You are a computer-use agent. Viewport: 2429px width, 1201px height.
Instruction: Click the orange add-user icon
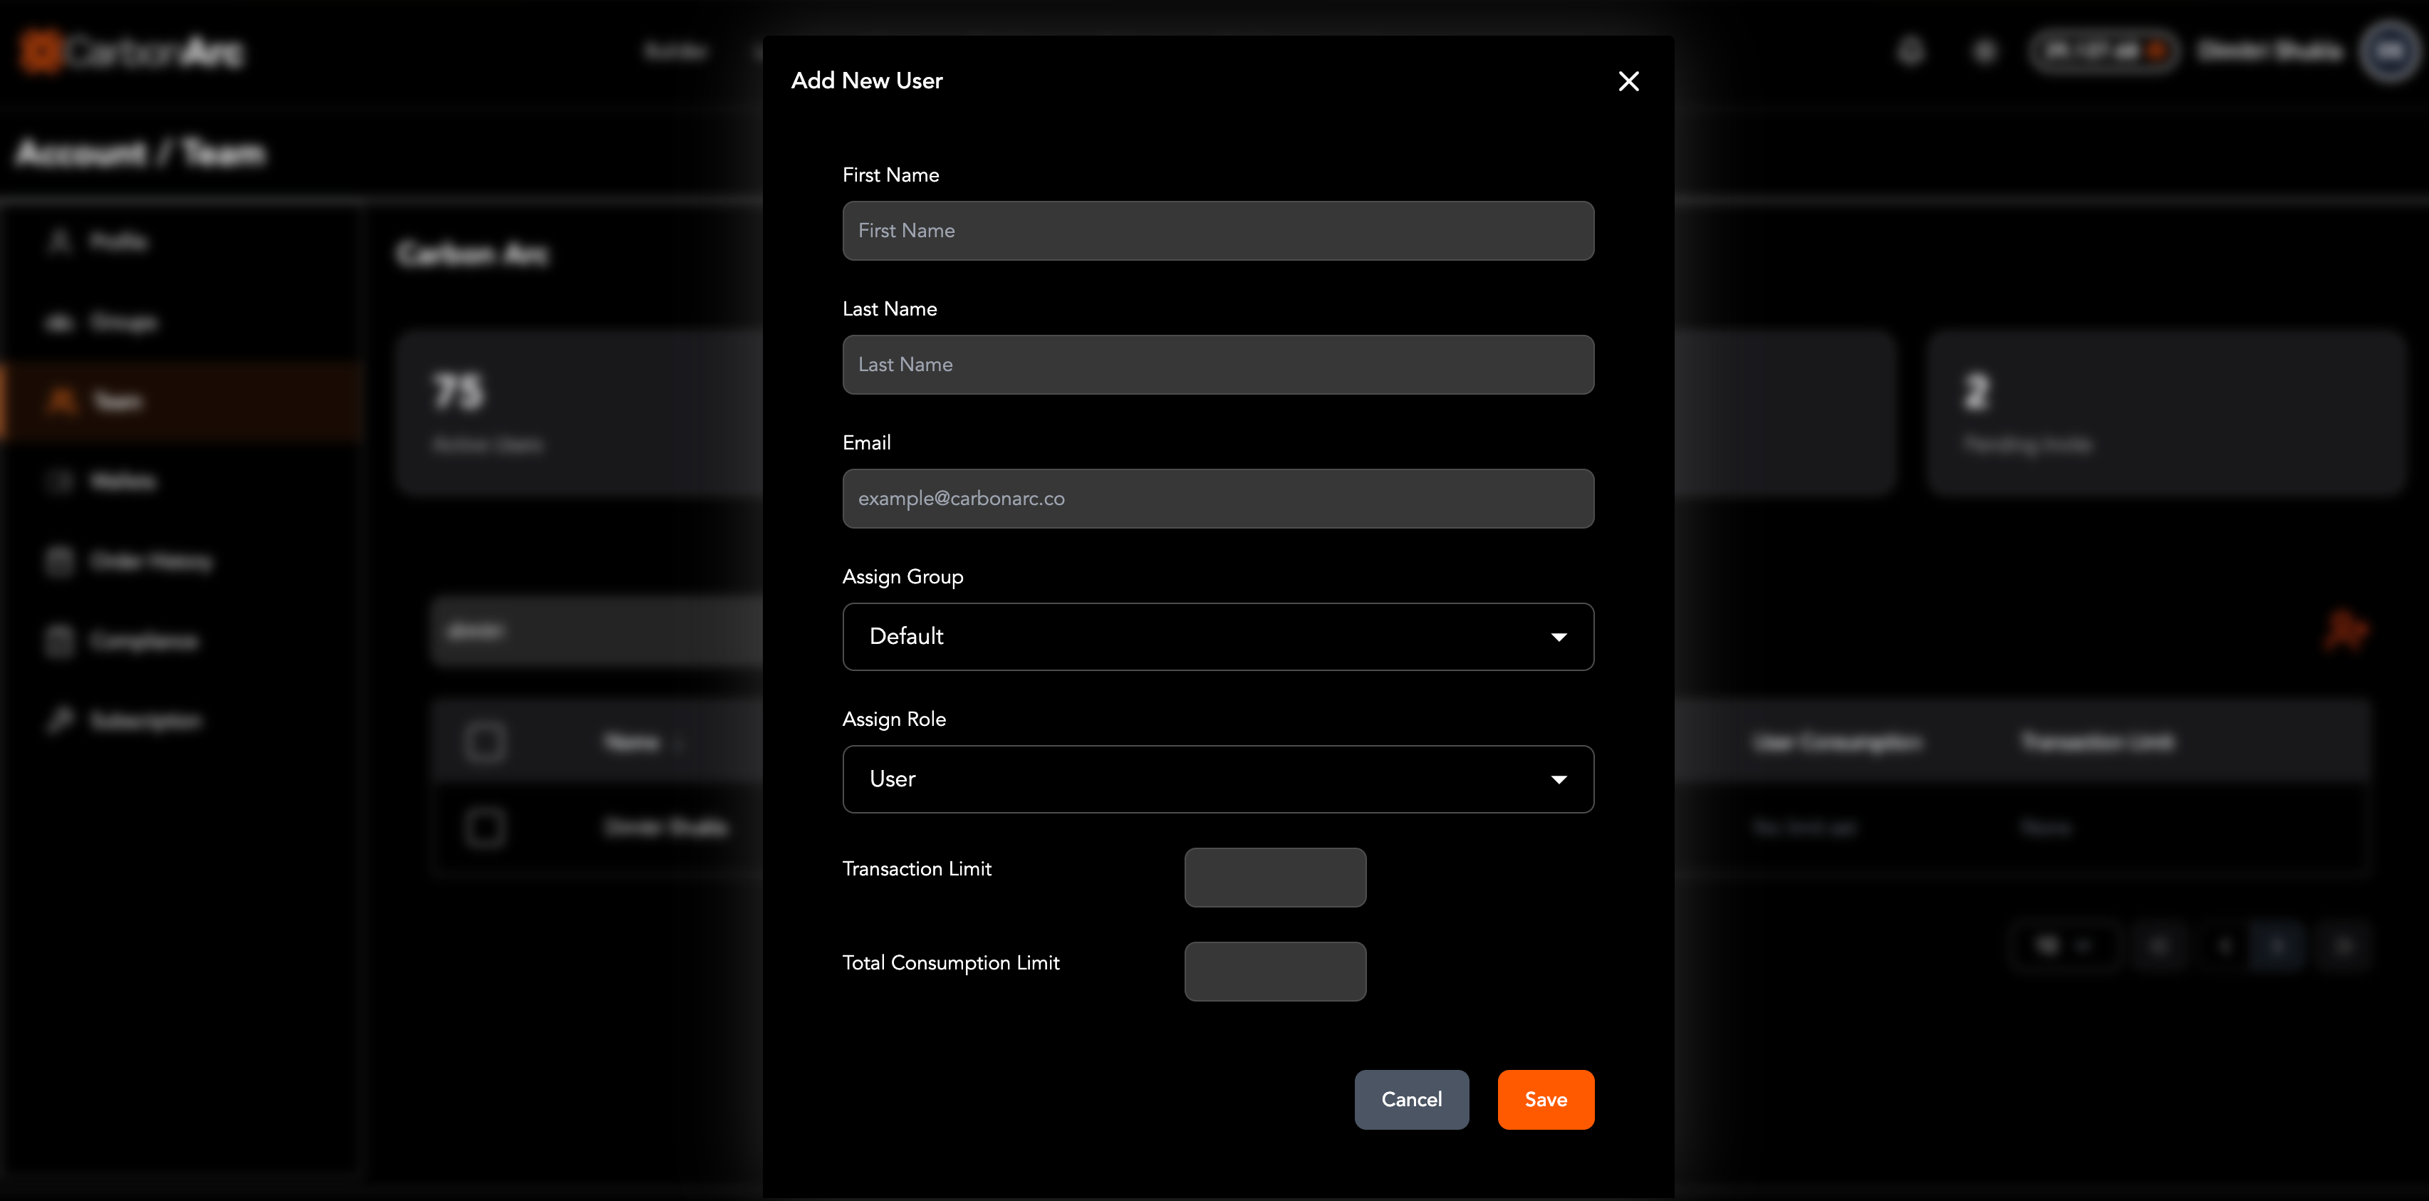(2344, 630)
